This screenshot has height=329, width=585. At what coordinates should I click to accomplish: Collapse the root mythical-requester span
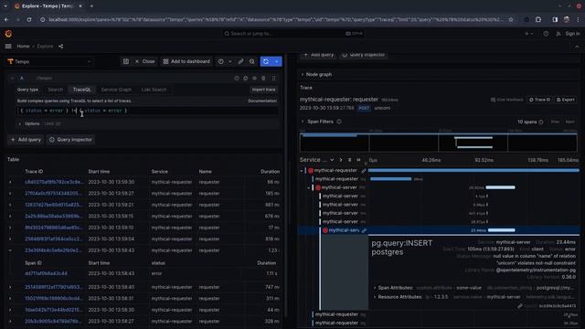pyautogui.click(x=302, y=171)
